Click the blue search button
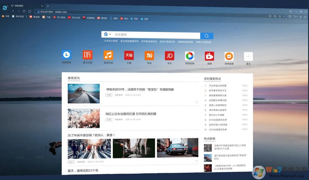The height and width of the screenshot is (180, 309). coord(206,35)
